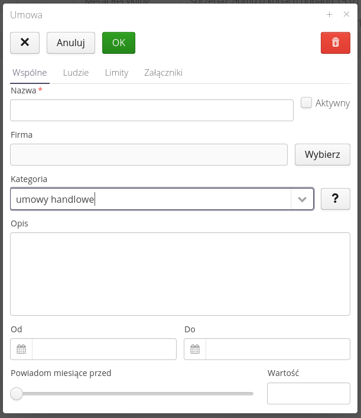Focus the Nazwa text field
Viewport: 361px width, 418px height.
152,110
